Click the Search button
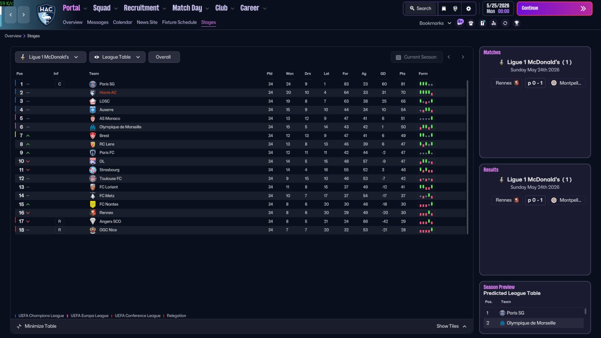Viewport: 601px width, 338px height. pos(420,8)
